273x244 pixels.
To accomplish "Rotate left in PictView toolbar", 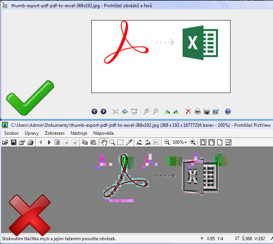I will 140,142.
